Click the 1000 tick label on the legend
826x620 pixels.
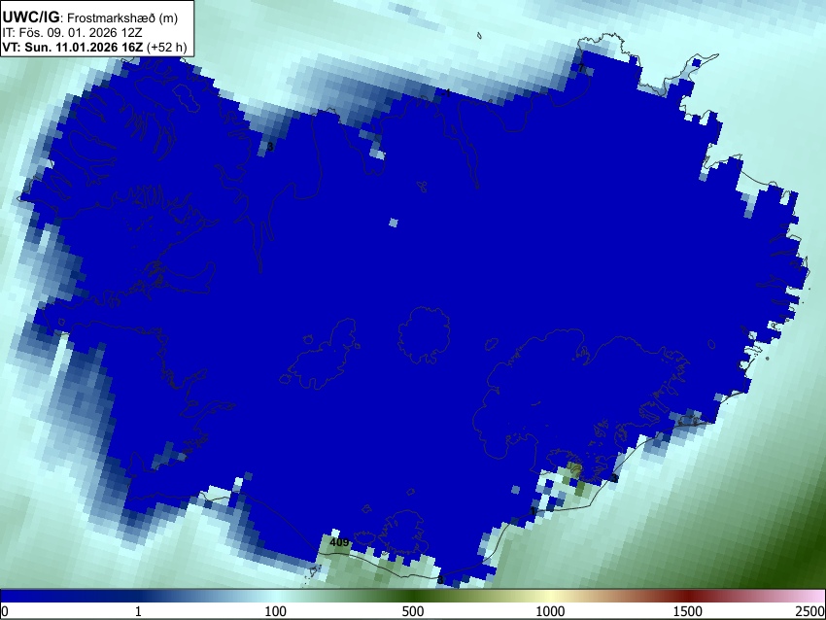(550, 611)
